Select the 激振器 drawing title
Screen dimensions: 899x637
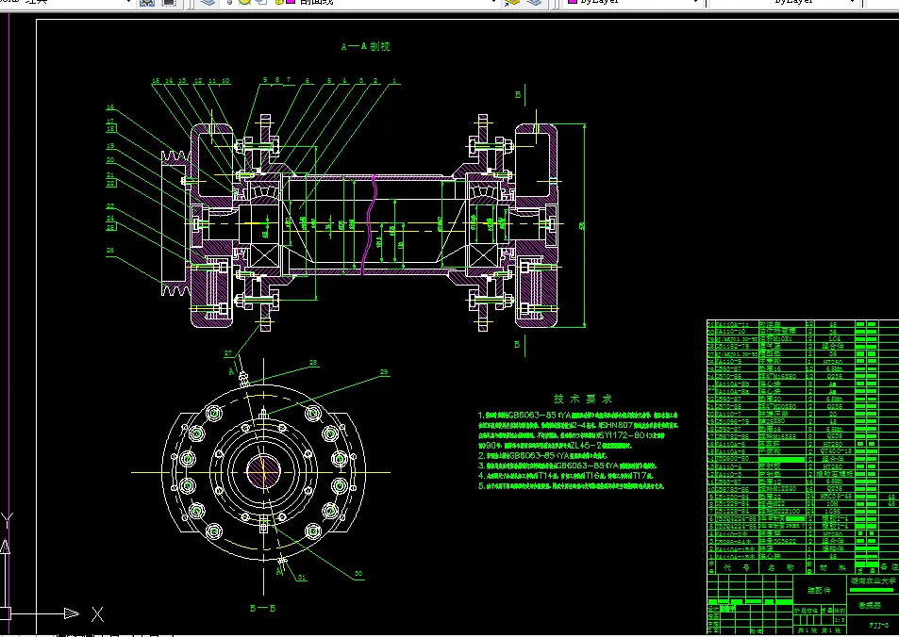click(869, 605)
